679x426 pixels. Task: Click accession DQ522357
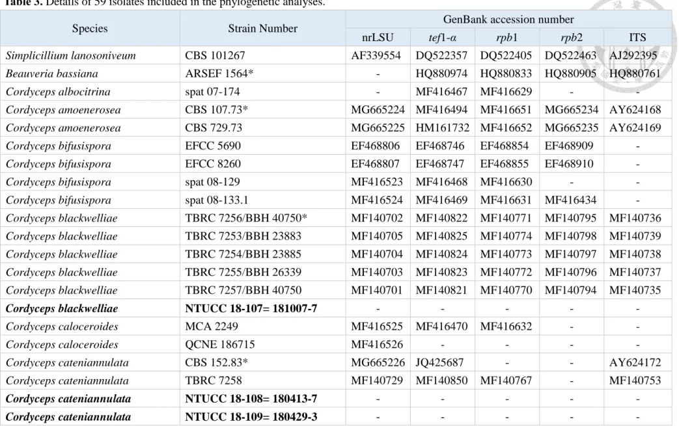point(441,56)
